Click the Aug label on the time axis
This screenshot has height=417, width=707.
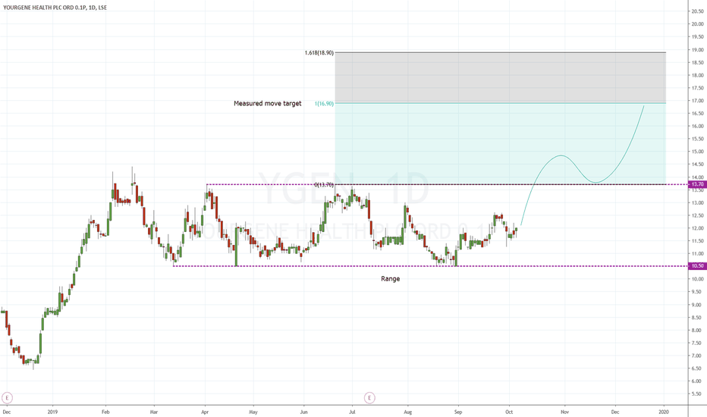[x=407, y=412]
